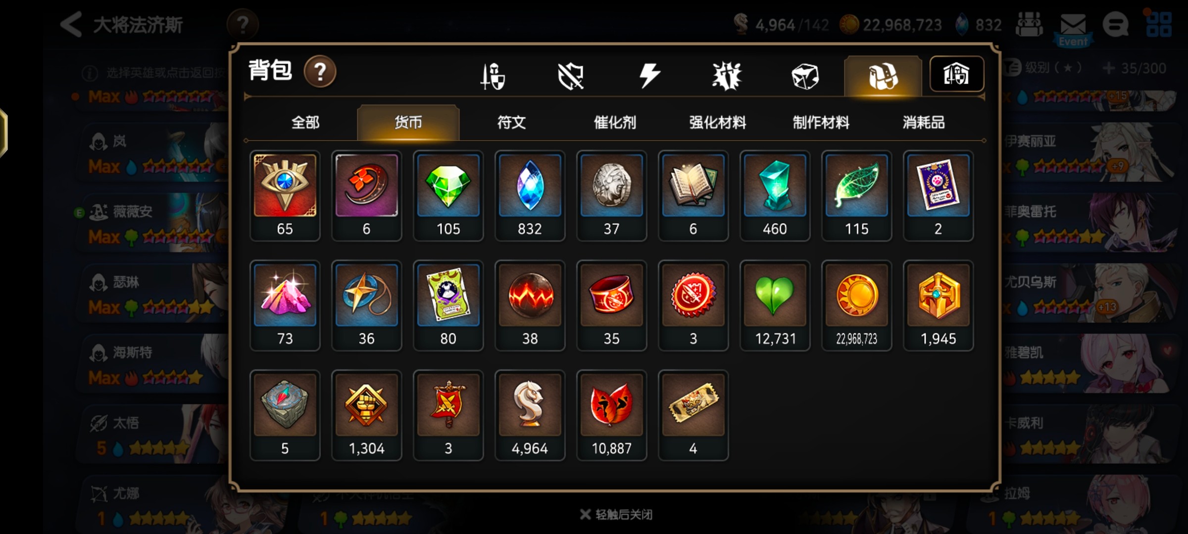Open the 催化剂 tab

[x=615, y=122]
